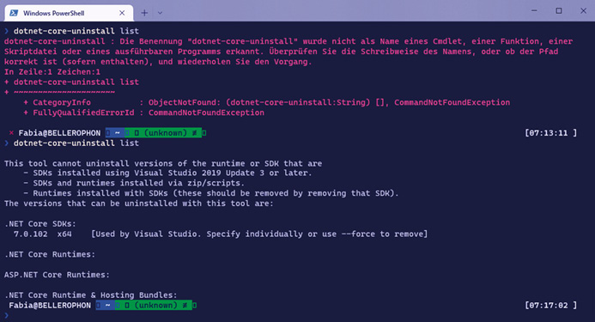
Task: Click the blue home tilde prompt segment
Action: point(114,133)
